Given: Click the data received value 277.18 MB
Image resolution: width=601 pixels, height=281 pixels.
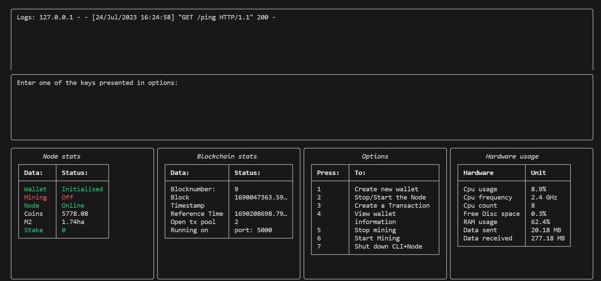Looking at the screenshot, I should (548, 238).
